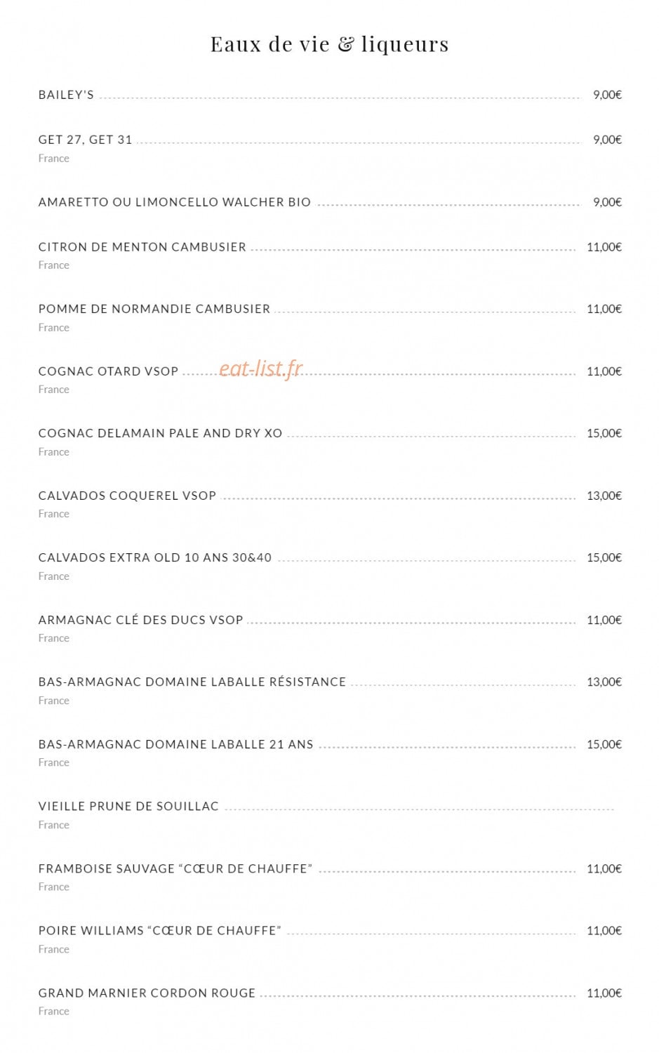Select the Get 27, Get 31 entry
The image size is (659, 1053).
click(85, 140)
